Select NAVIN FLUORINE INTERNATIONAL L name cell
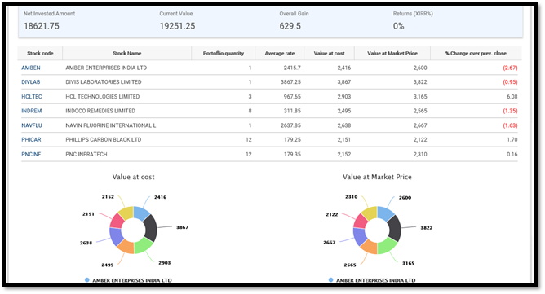The image size is (545, 294). (111, 125)
